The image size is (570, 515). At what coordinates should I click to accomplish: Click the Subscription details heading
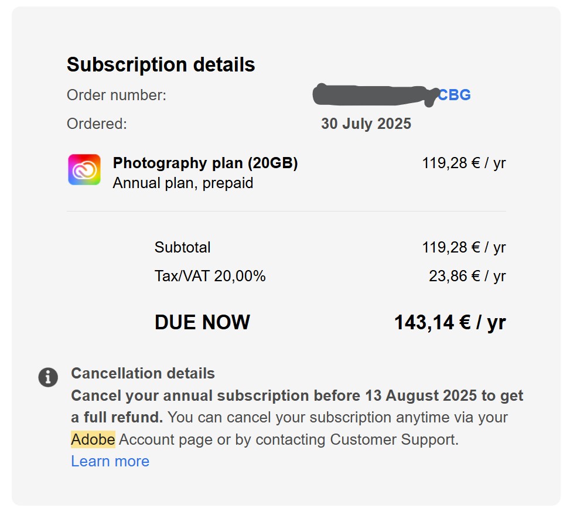coord(161,64)
